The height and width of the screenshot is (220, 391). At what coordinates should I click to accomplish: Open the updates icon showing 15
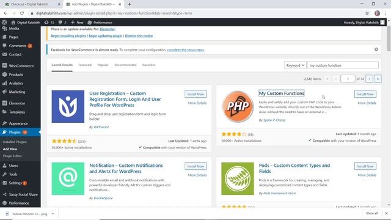coord(49,23)
